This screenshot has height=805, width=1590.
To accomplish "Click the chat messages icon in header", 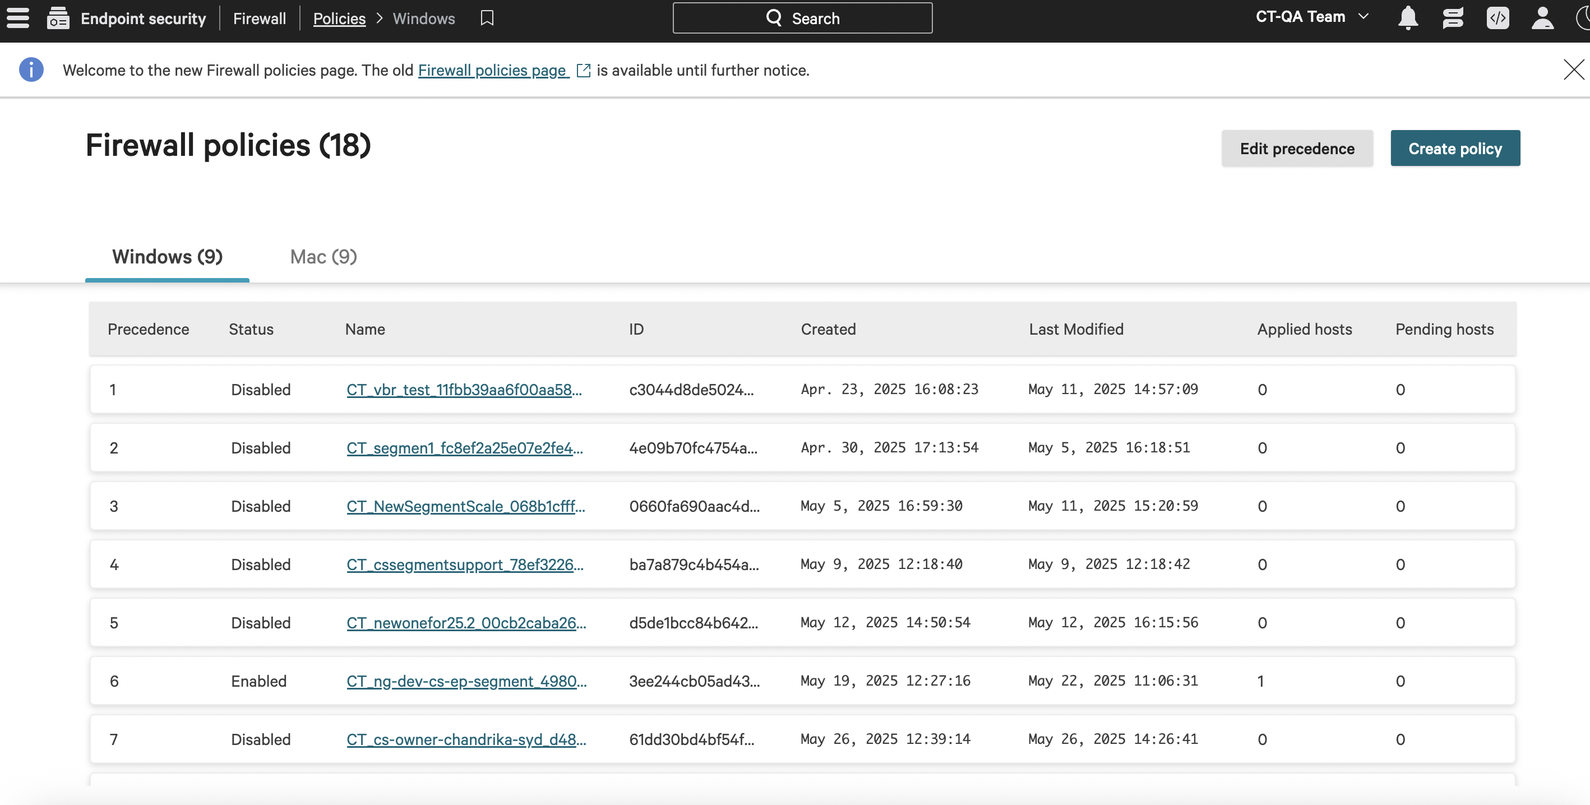I will pos(1453,18).
